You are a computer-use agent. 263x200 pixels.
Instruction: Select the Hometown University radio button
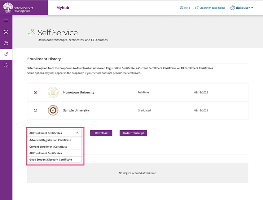pos(35,92)
